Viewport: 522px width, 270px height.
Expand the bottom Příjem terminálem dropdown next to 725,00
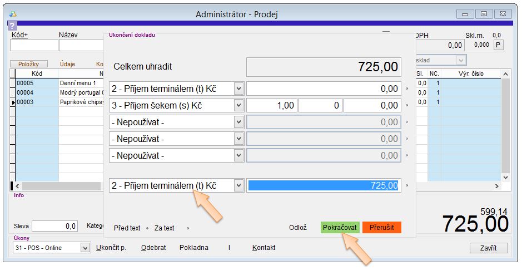pyautogui.click(x=238, y=185)
